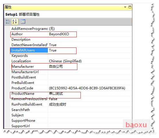159x138 pixels.
Task: Click the empty ManufacturerUrl value field
Action: [x=90, y=72]
